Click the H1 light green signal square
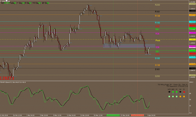Image resolution: width=196 pixels, height=117 pixels. [x=177, y=97]
